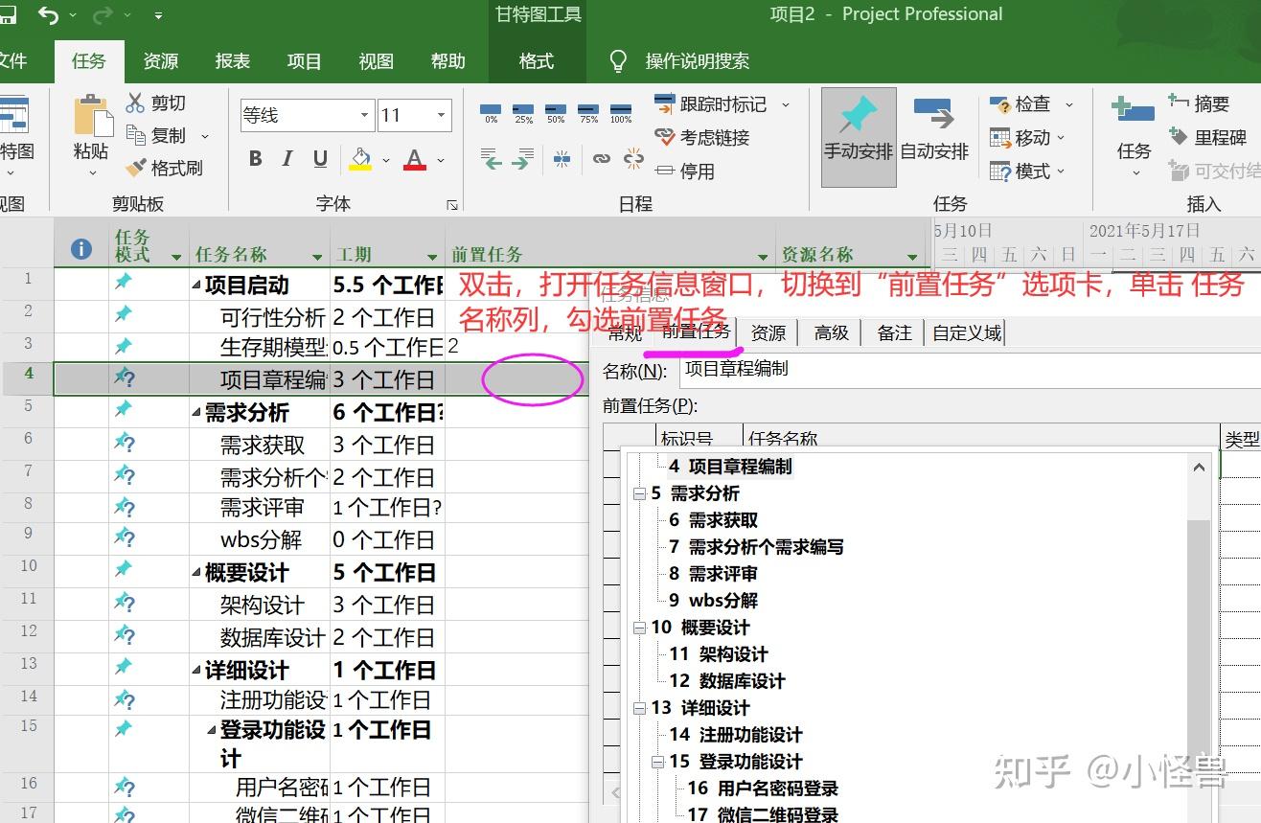Mark task 25% complete
This screenshot has width=1261, height=823.
point(523,114)
